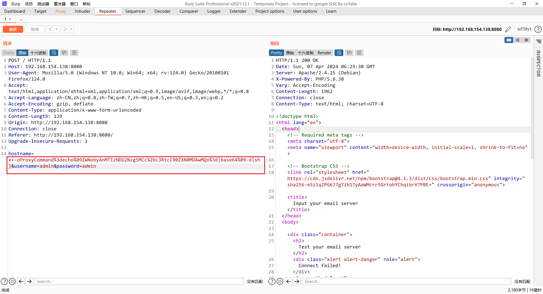Choose combined tabbed layout icon
543x294 pixels.
(x=526, y=40)
